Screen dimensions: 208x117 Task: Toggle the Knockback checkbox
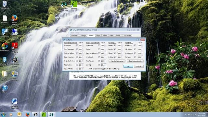pyautogui.click(x=99, y=57)
